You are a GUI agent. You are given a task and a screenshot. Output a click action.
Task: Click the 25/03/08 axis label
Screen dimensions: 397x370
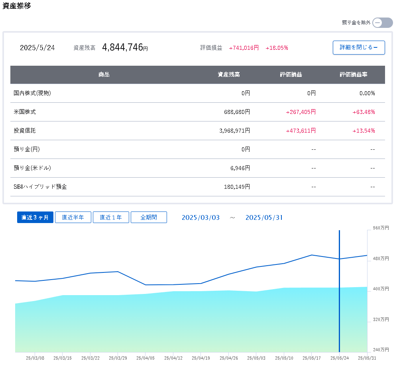pos(35,358)
